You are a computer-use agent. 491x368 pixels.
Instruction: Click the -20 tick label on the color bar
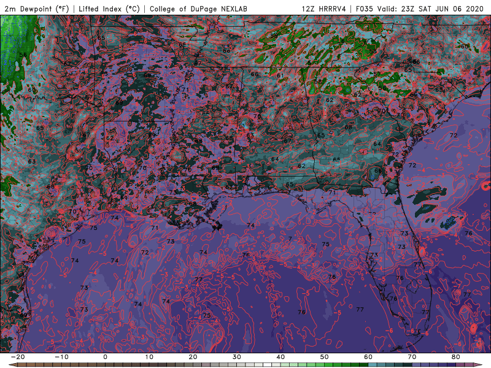tap(18, 357)
